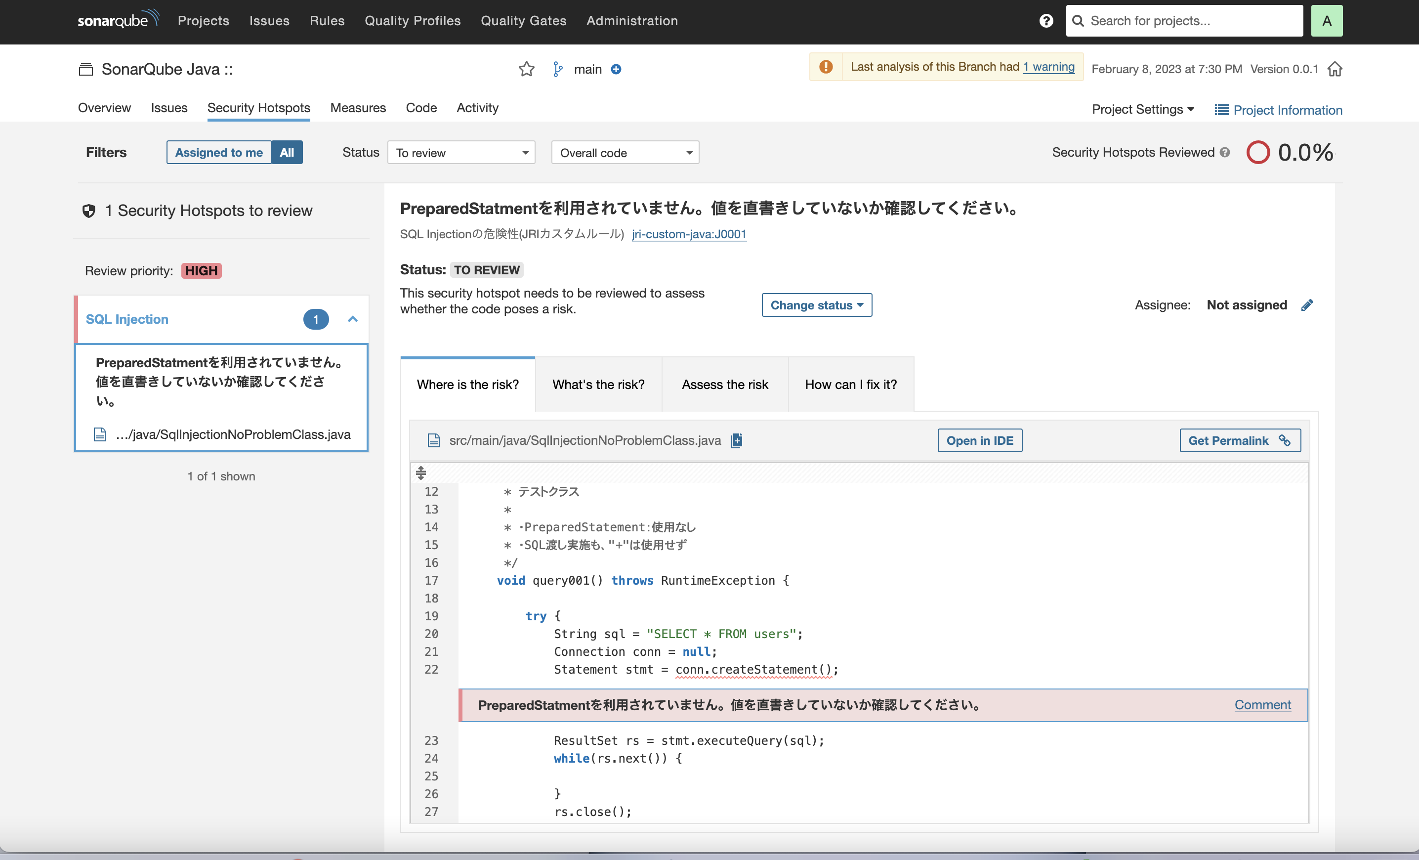This screenshot has height=860, width=1419.
Task: Open the Security Hotspots Reviewed help tooltip
Action: [x=1225, y=152]
